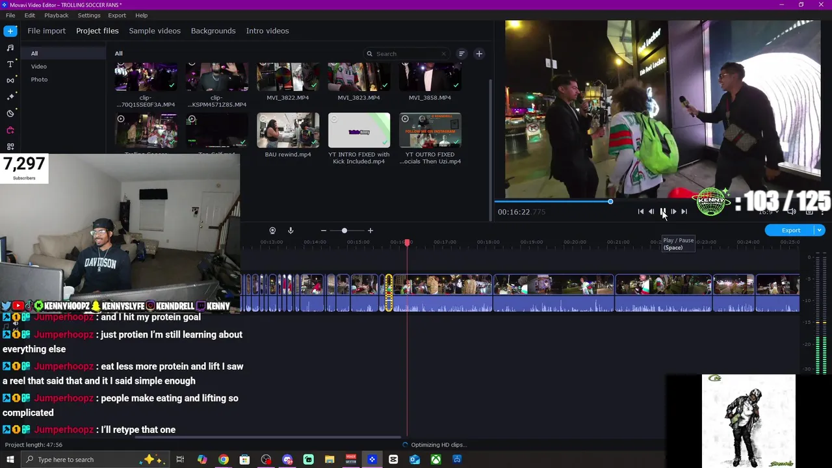Select the MVI_3823.MP4 thumbnail

[x=359, y=78]
